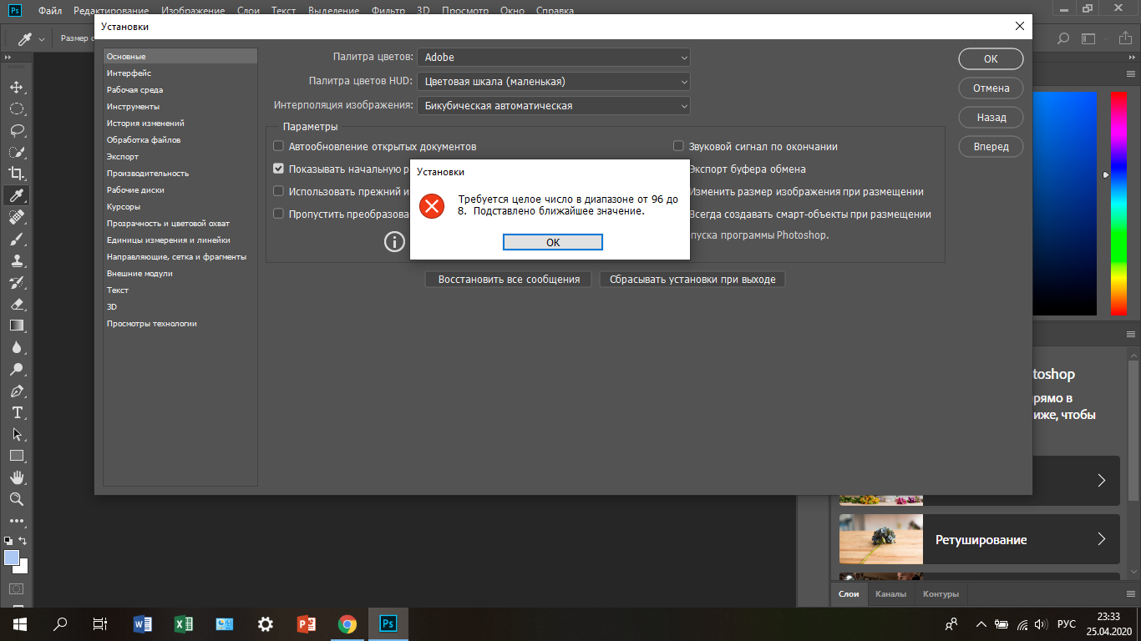
Task: Click the Photoshop search magnifier icon
Action: pos(1063,38)
